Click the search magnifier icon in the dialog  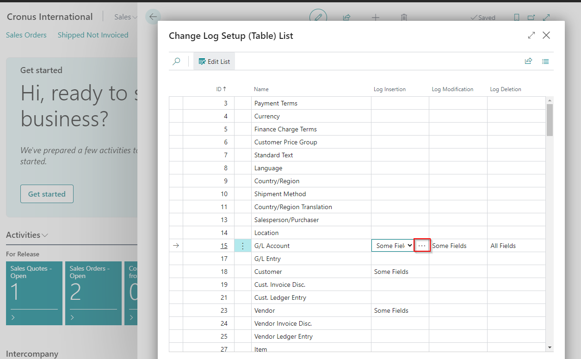(176, 61)
